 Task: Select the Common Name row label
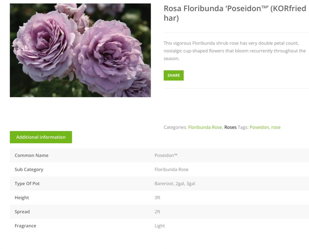31,155
